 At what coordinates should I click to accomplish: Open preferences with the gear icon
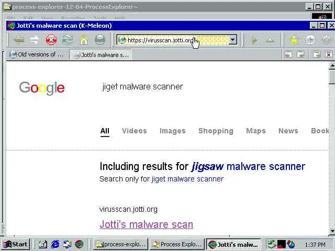coord(327,40)
